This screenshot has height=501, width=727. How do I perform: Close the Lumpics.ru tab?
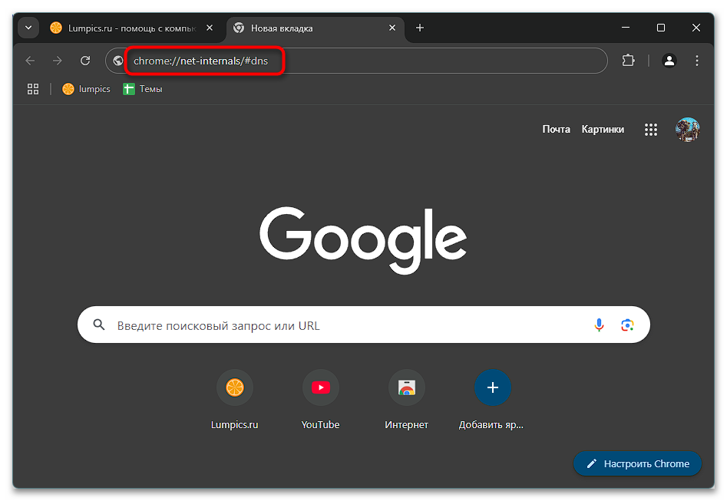[x=210, y=28]
